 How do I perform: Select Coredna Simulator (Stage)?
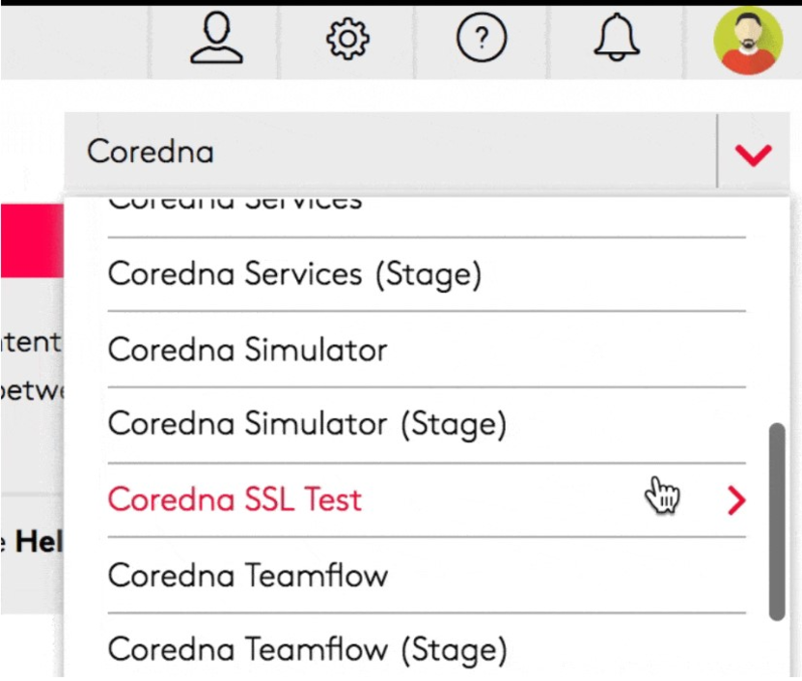tap(427, 425)
